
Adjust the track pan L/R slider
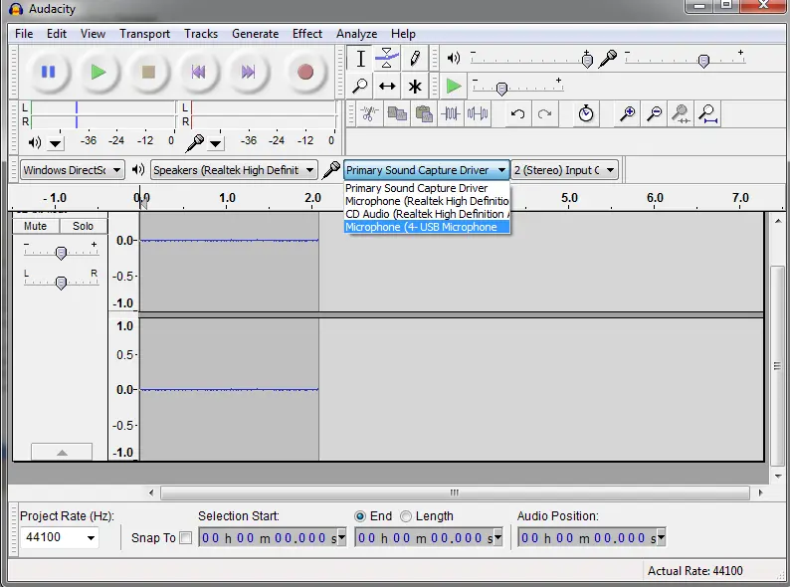point(61,283)
